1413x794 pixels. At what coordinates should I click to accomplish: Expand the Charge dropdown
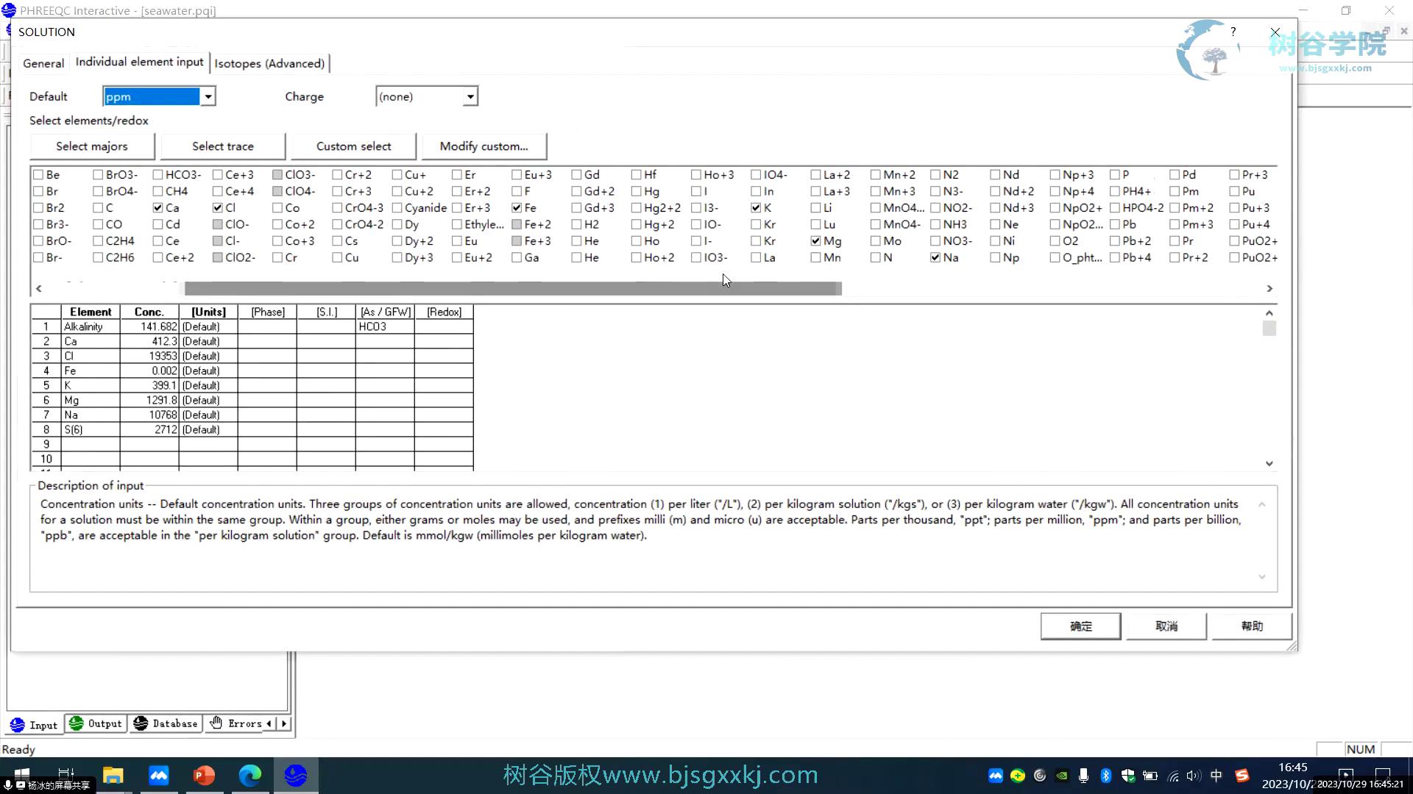pos(470,96)
